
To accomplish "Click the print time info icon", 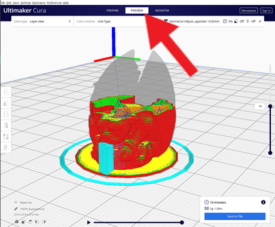I will 263,203.
